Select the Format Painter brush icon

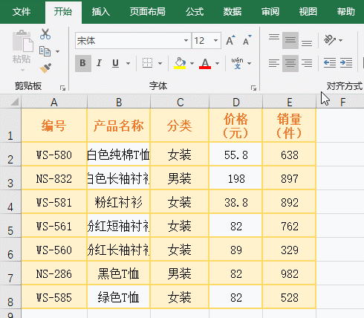click(45, 68)
